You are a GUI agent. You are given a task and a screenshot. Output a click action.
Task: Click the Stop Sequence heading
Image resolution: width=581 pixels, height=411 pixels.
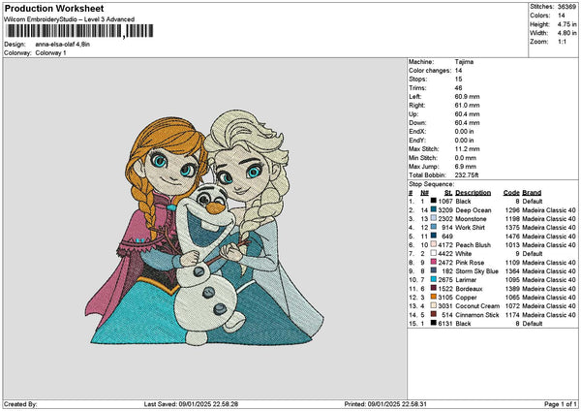point(431,184)
